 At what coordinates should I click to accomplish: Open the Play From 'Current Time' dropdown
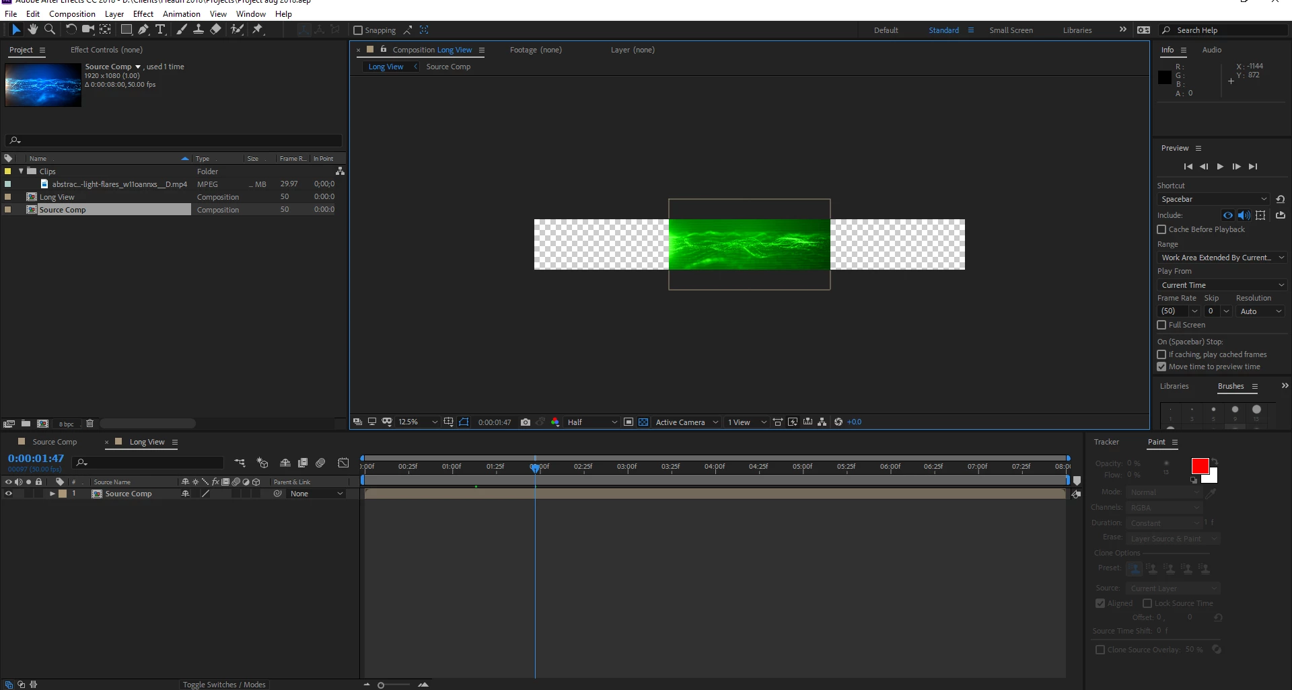point(1222,285)
